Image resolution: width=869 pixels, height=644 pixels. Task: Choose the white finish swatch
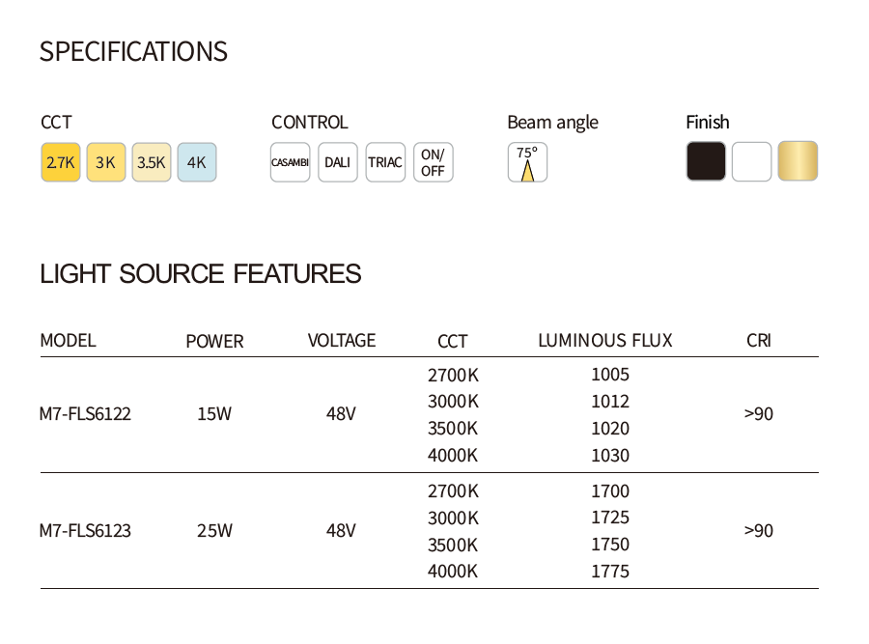751,161
